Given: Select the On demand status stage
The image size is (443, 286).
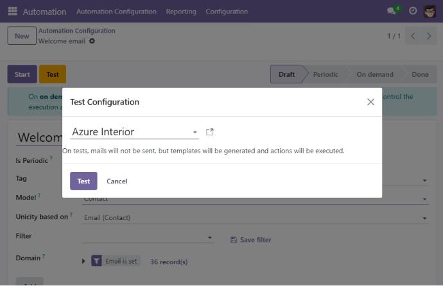Looking at the screenshot, I should click(x=375, y=74).
